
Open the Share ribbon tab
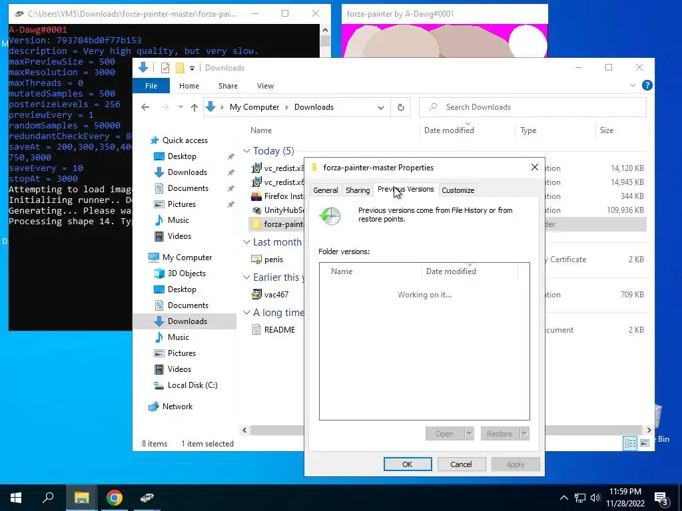click(x=228, y=86)
